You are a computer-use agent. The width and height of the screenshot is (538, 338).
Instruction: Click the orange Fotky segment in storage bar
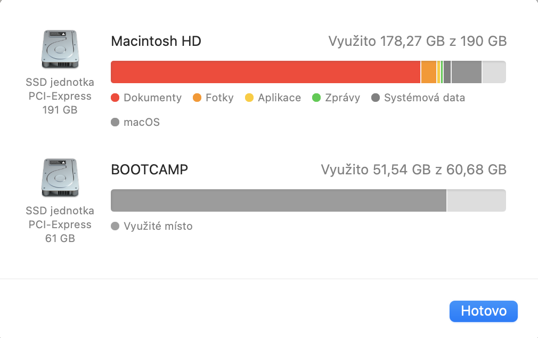pos(428,72)
